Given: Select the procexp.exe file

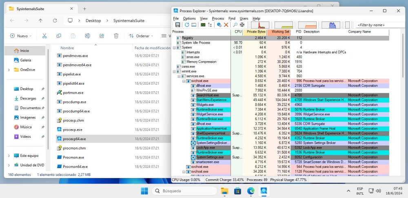Looking at the screenshot, I should pos(72,130).
